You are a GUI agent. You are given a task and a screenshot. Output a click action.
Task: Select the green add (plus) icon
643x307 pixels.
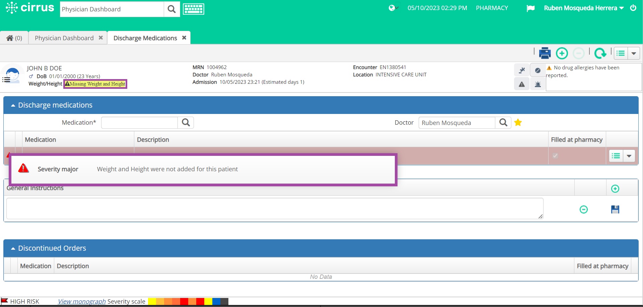562,53
